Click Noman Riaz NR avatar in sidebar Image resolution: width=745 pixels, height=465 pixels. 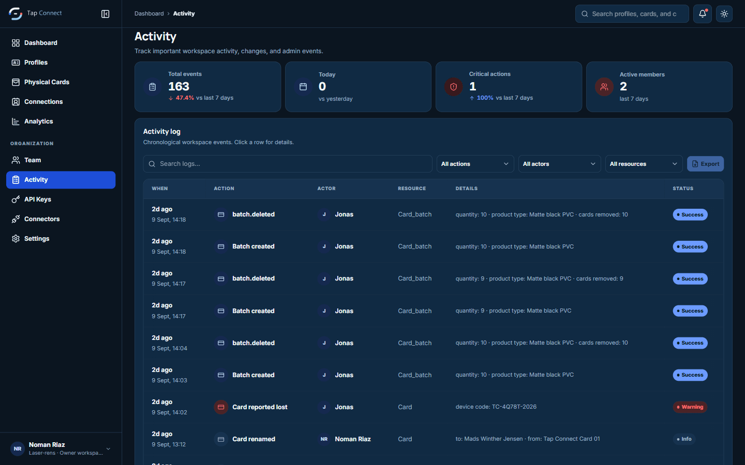pos(18,448)
